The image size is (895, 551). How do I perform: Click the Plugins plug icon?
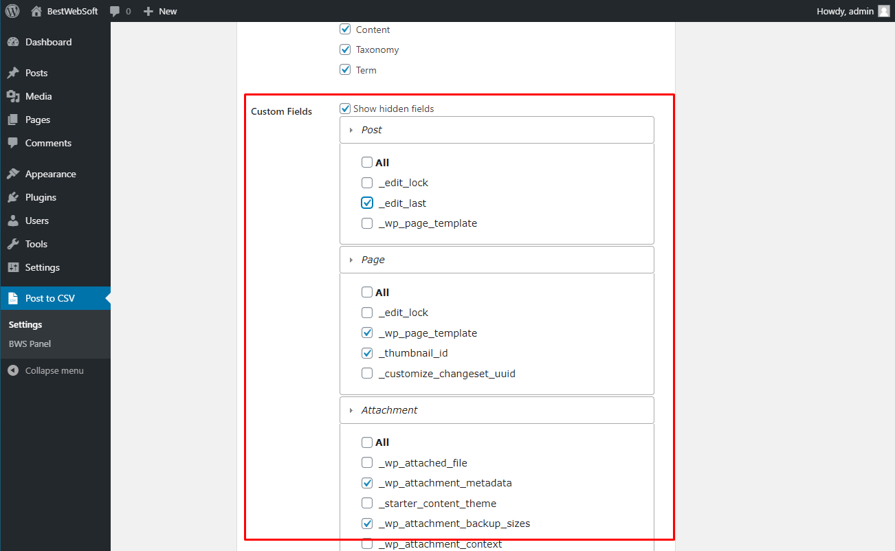13,197
